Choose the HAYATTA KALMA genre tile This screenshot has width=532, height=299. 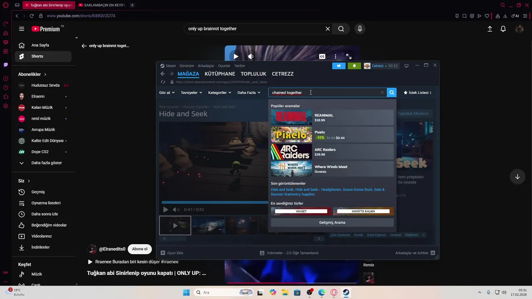[363, 211]
